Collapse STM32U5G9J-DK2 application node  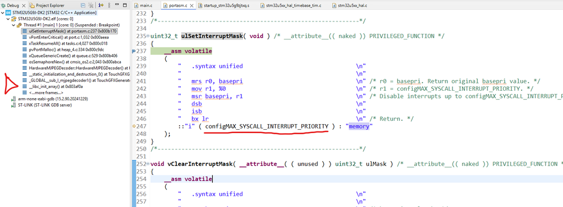point(3,13)
